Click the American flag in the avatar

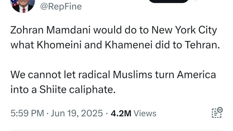coord(15,2)
